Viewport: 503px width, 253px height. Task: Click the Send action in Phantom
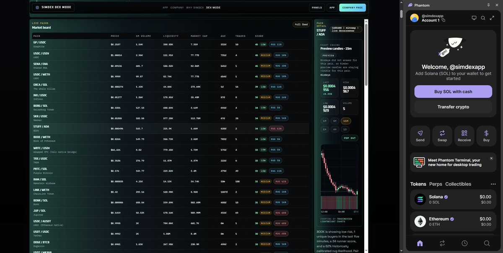pos(420,136)
